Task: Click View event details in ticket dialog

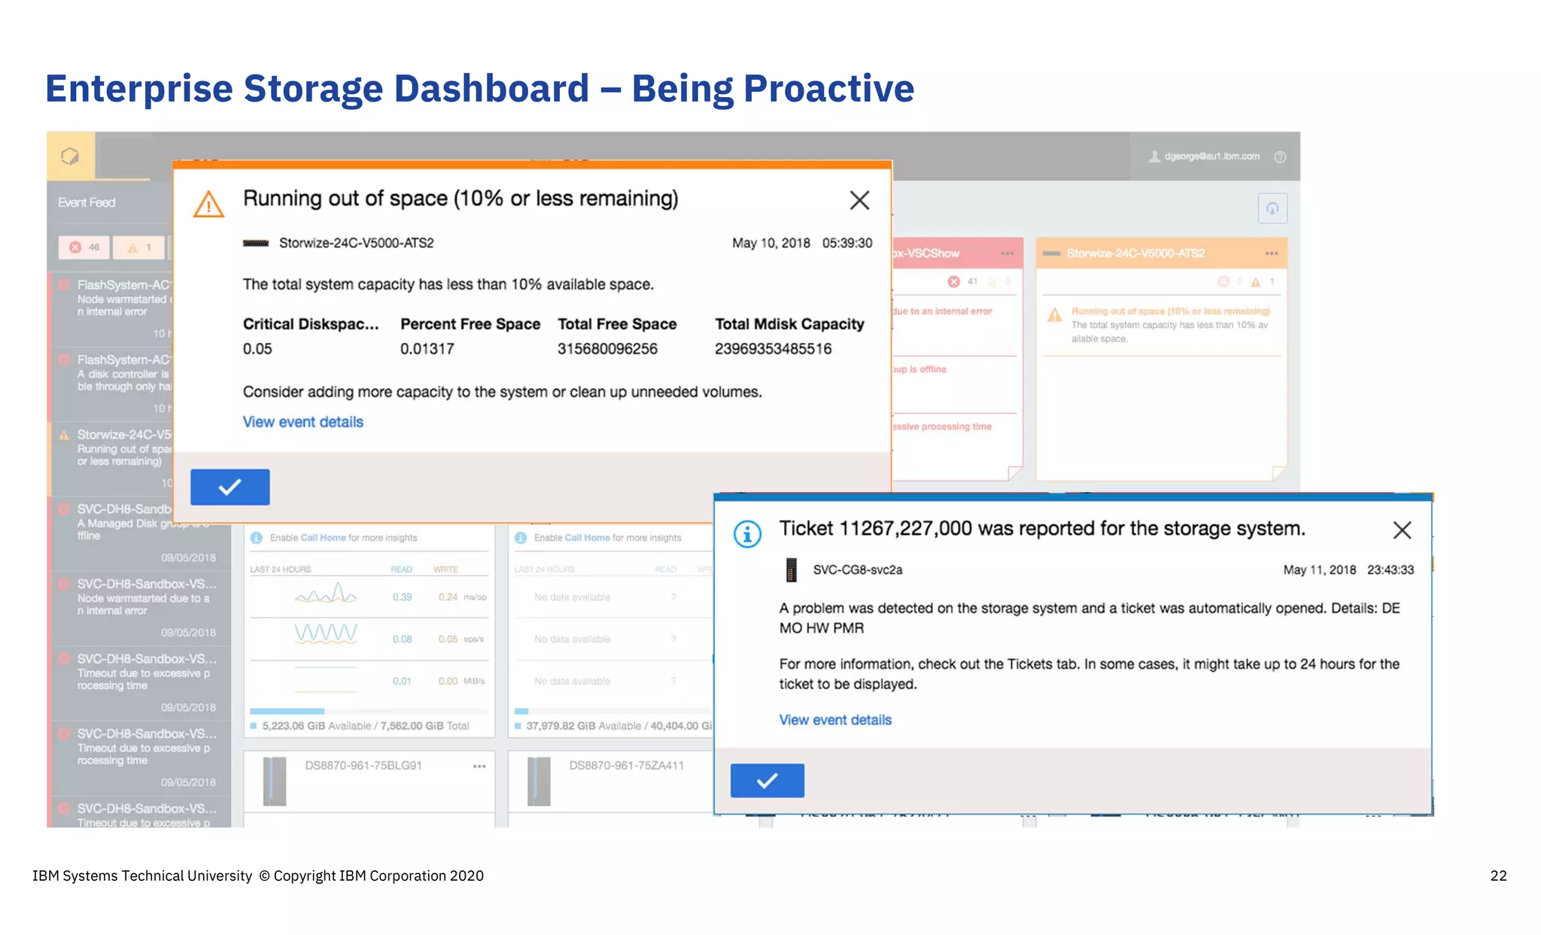Action: (x=835, y=720)
